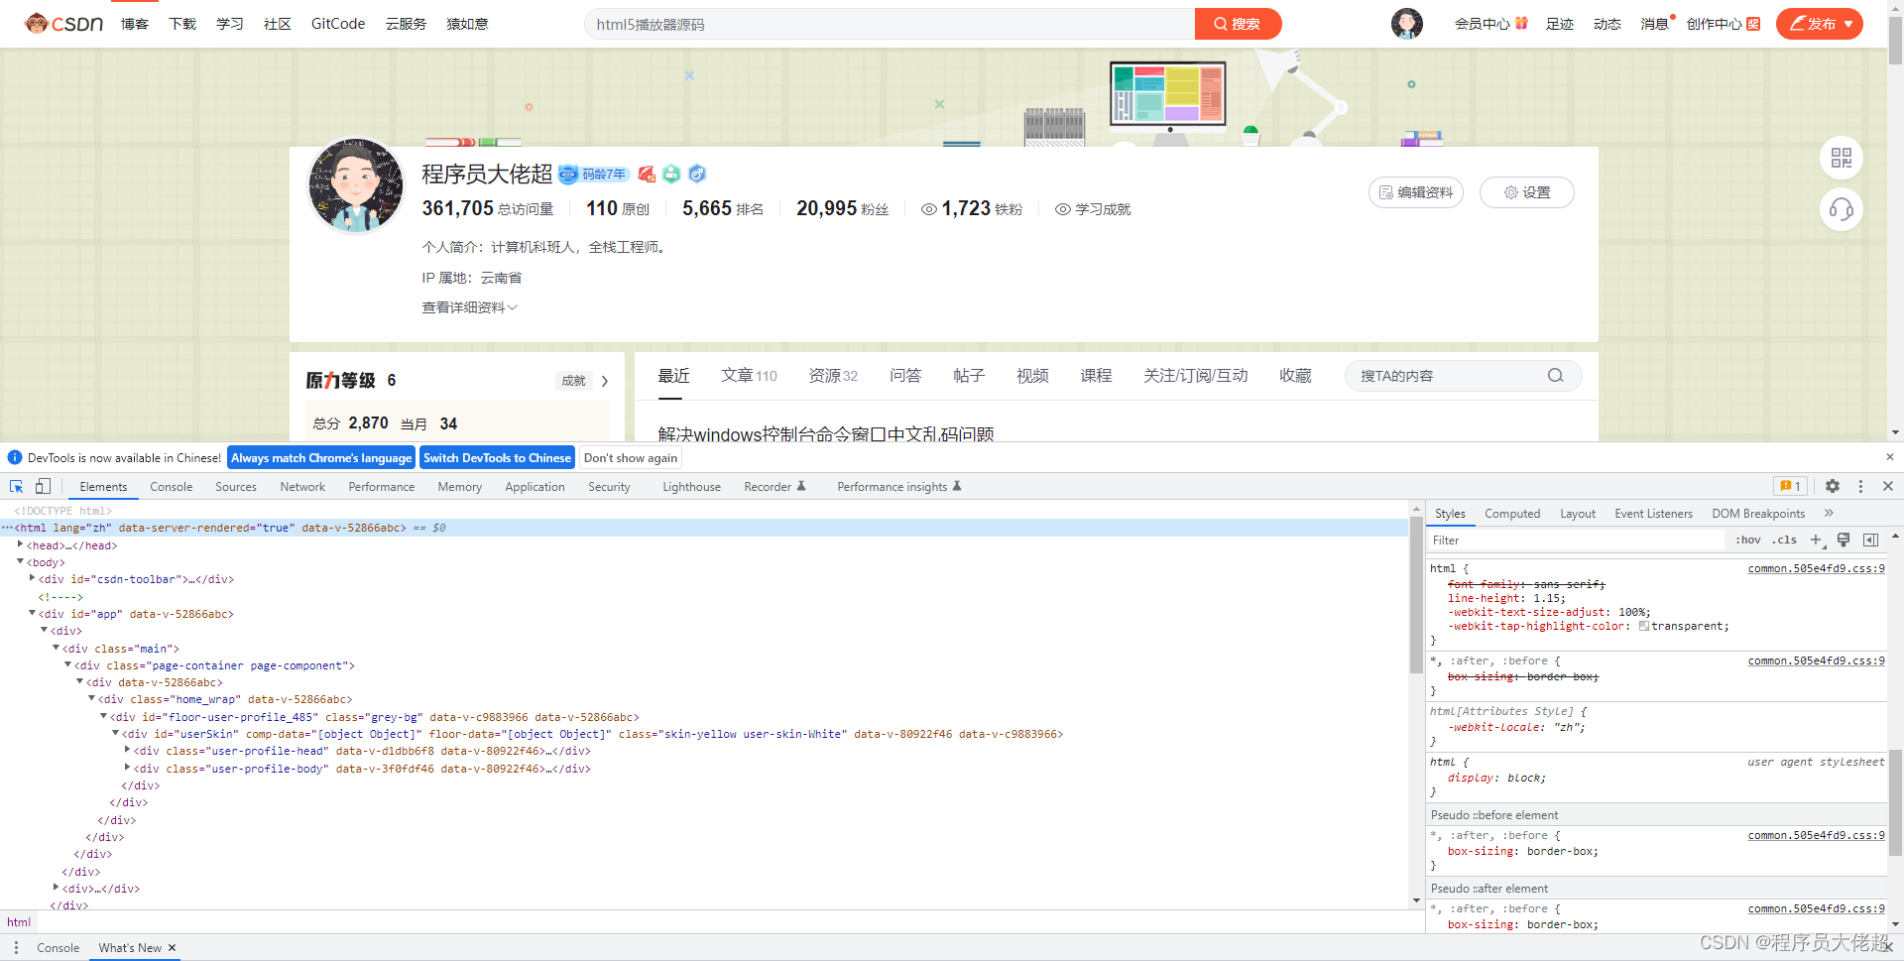The height and width of the screenshot is (961, 1904).
Task: Add new style rule plus icon
Action: [1816, 540]
